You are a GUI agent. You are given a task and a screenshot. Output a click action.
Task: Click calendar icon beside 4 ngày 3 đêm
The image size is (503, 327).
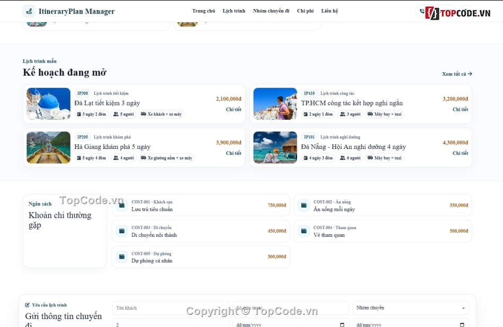tap(306, 158)
